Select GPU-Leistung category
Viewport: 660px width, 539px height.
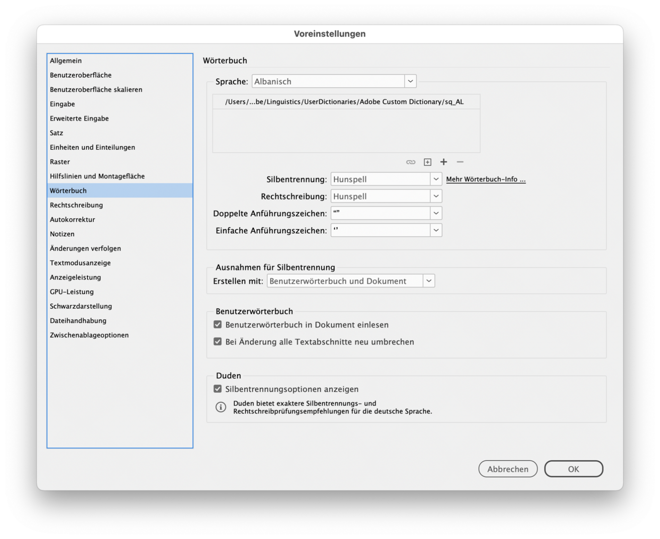pos(120,292)
